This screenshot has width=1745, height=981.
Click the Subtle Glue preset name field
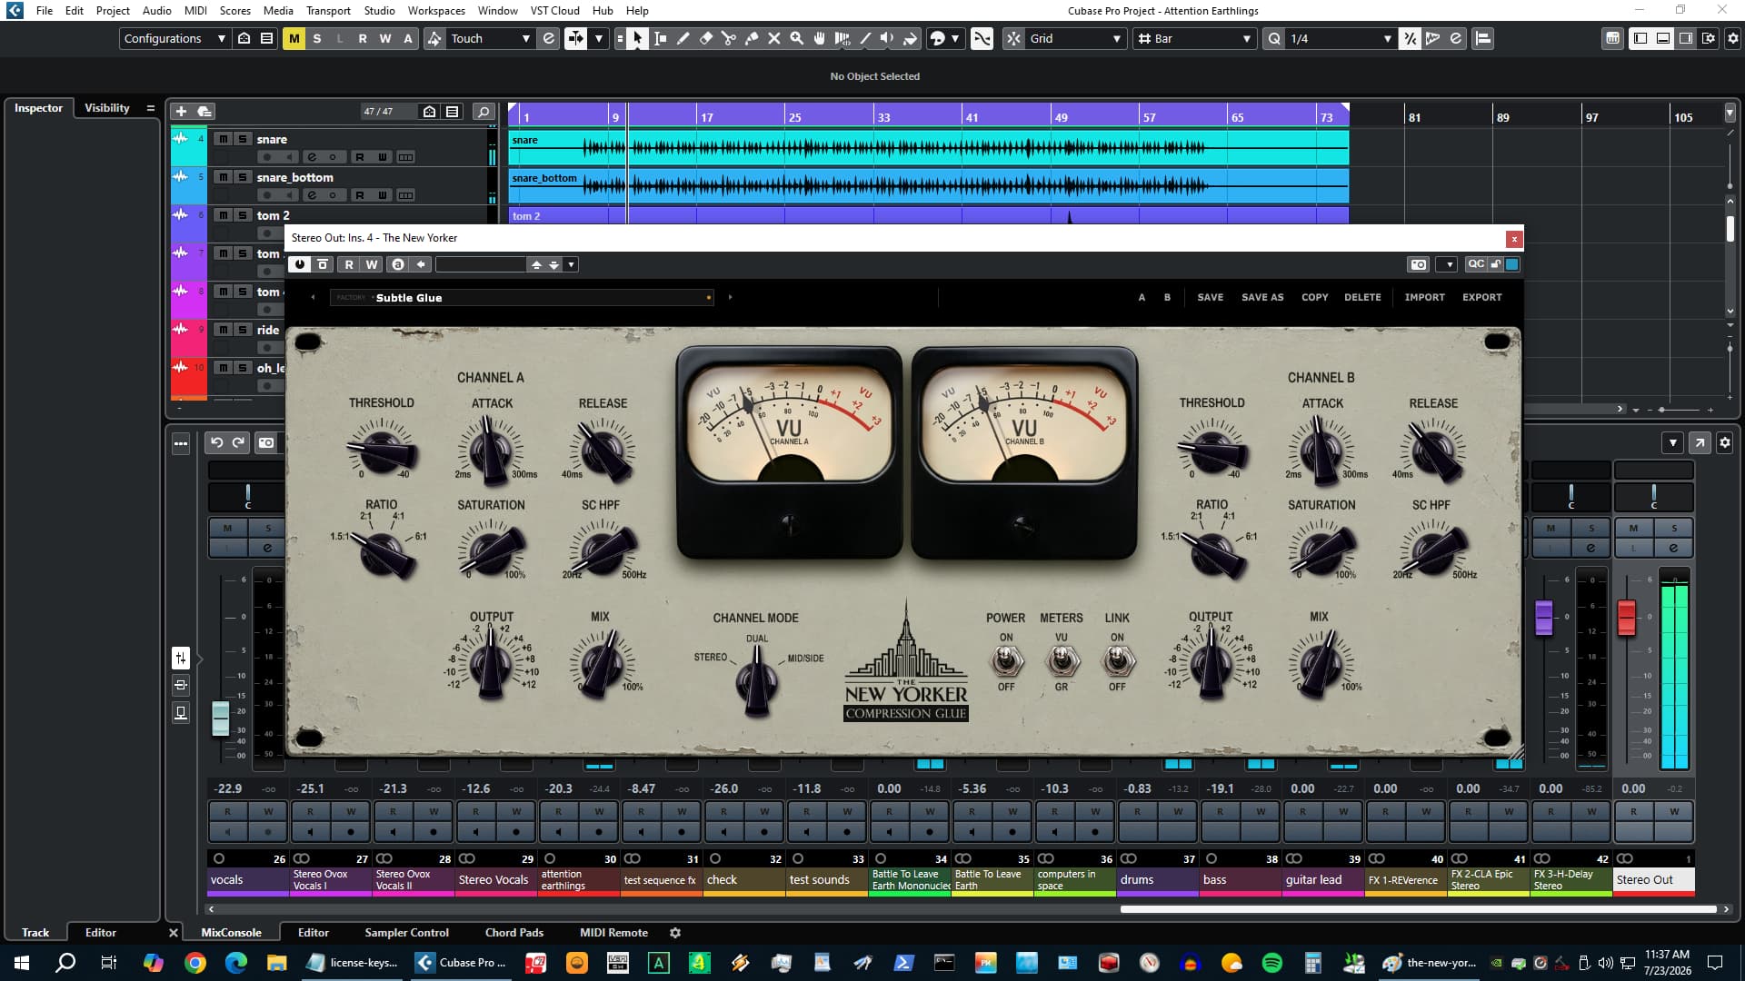pyautogui.click(x=522, y=297)
